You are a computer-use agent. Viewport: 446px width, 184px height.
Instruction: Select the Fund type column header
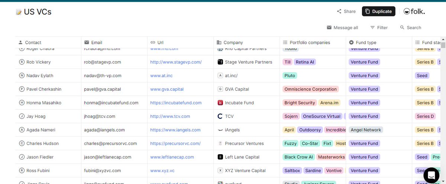tap(379, 42)
